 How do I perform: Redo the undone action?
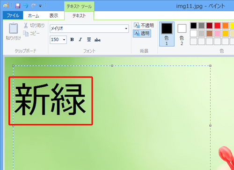coord(33,6)
